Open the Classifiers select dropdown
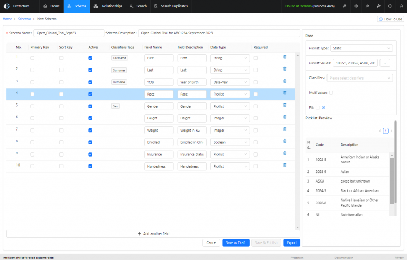The height and width of the screenshot is (260, 407). (x=360, y=78)
